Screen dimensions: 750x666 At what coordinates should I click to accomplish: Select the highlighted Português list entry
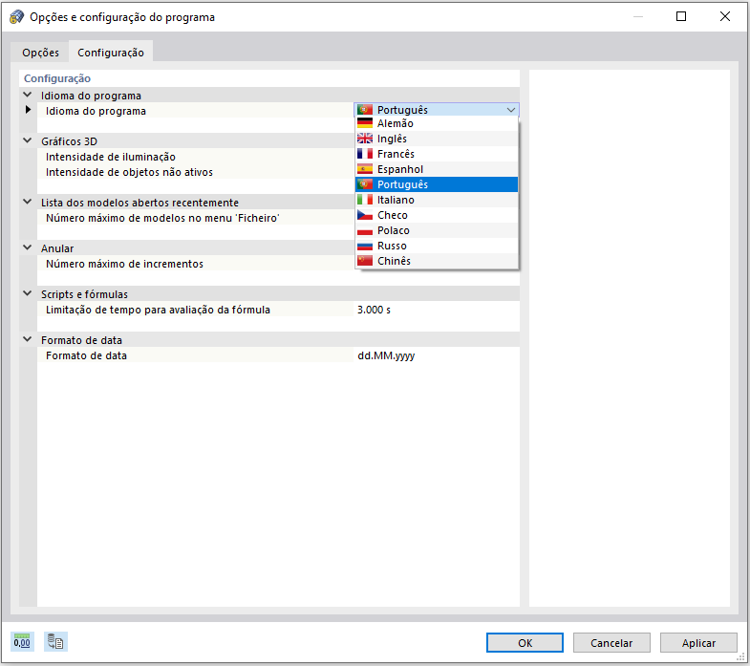tap(437, 184)
